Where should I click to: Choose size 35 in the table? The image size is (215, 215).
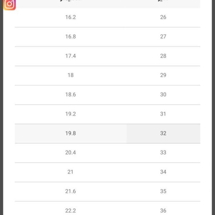coord(163,191)
